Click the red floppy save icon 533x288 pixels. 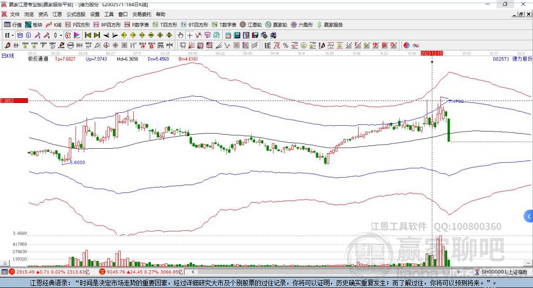[x=255, y=35]
